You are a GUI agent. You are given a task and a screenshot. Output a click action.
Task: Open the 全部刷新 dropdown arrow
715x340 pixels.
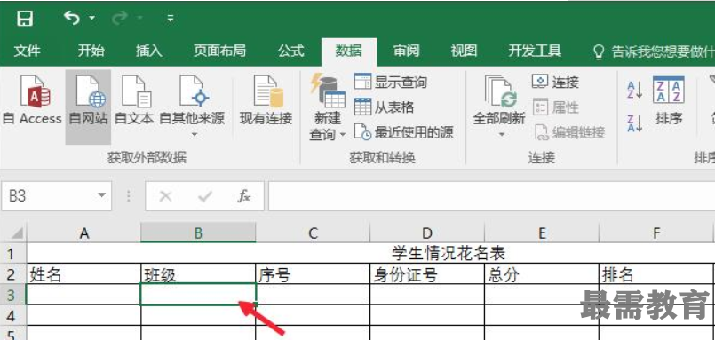[502, 134]
